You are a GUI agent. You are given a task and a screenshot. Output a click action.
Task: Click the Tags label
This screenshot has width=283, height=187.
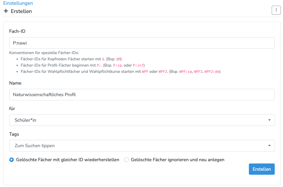tap(14, 134)
